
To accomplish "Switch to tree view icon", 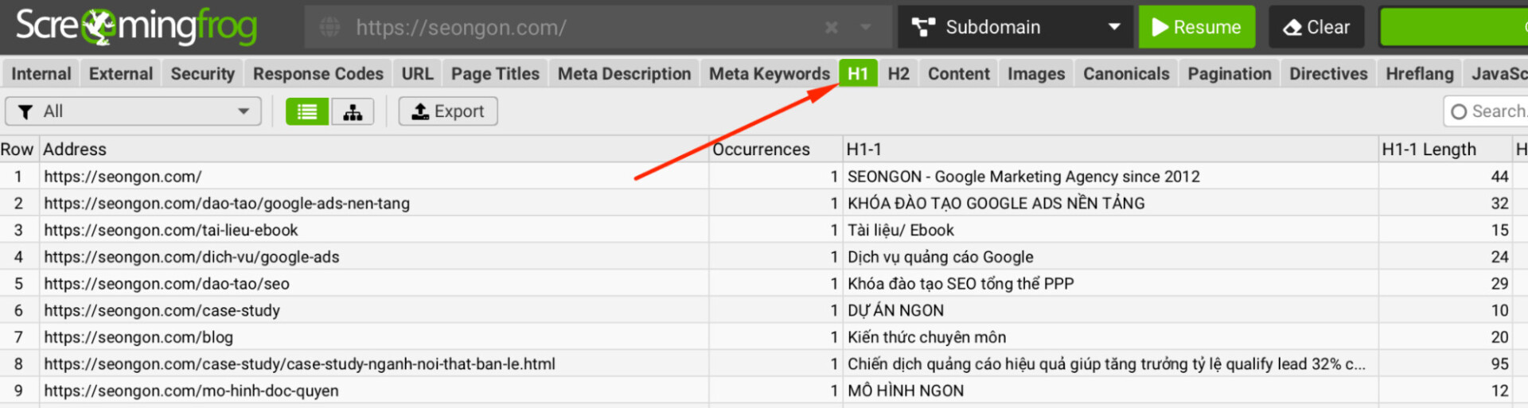I will click(353, 111).
